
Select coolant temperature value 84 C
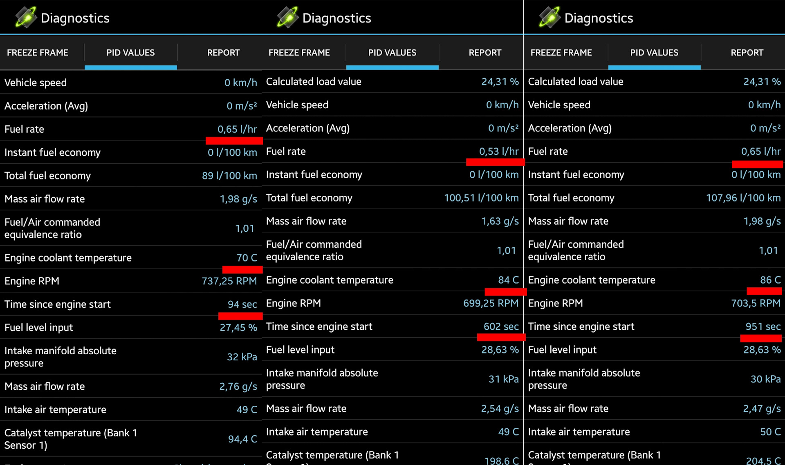coord(509,280)
